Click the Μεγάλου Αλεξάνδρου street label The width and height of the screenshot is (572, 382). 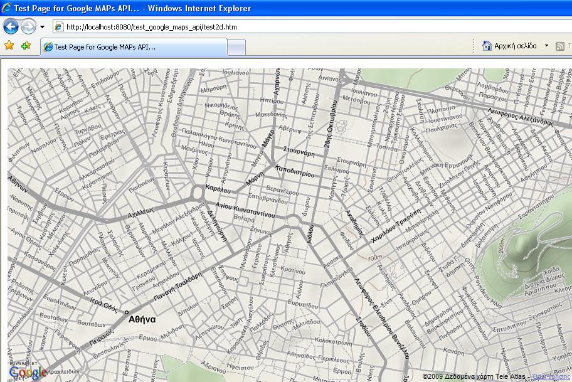[179, 218]
